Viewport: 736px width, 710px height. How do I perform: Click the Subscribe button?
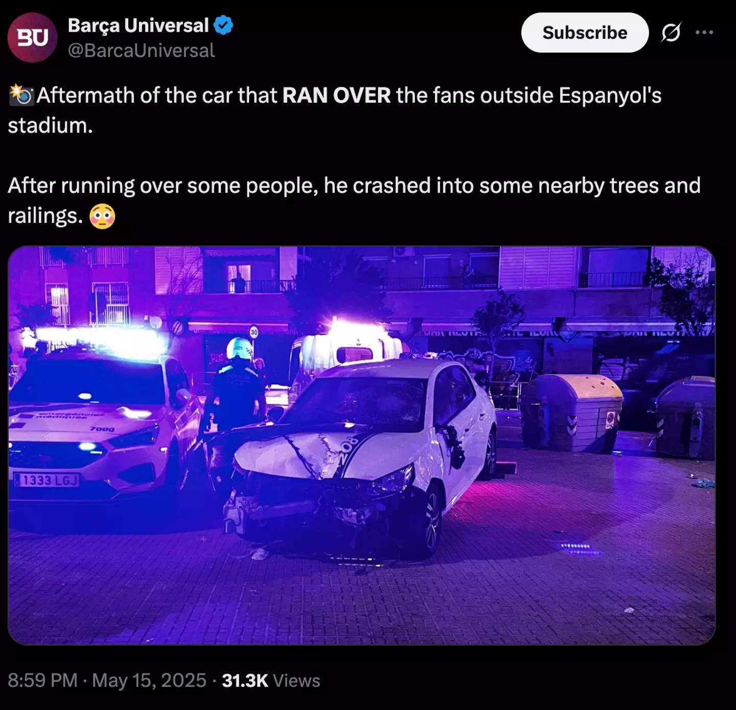(585, 33)
